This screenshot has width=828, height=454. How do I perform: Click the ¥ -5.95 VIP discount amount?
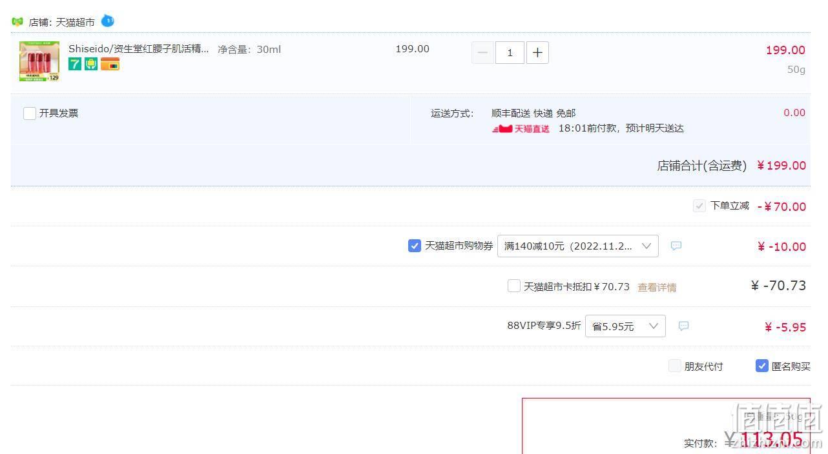tap(785, 328)
